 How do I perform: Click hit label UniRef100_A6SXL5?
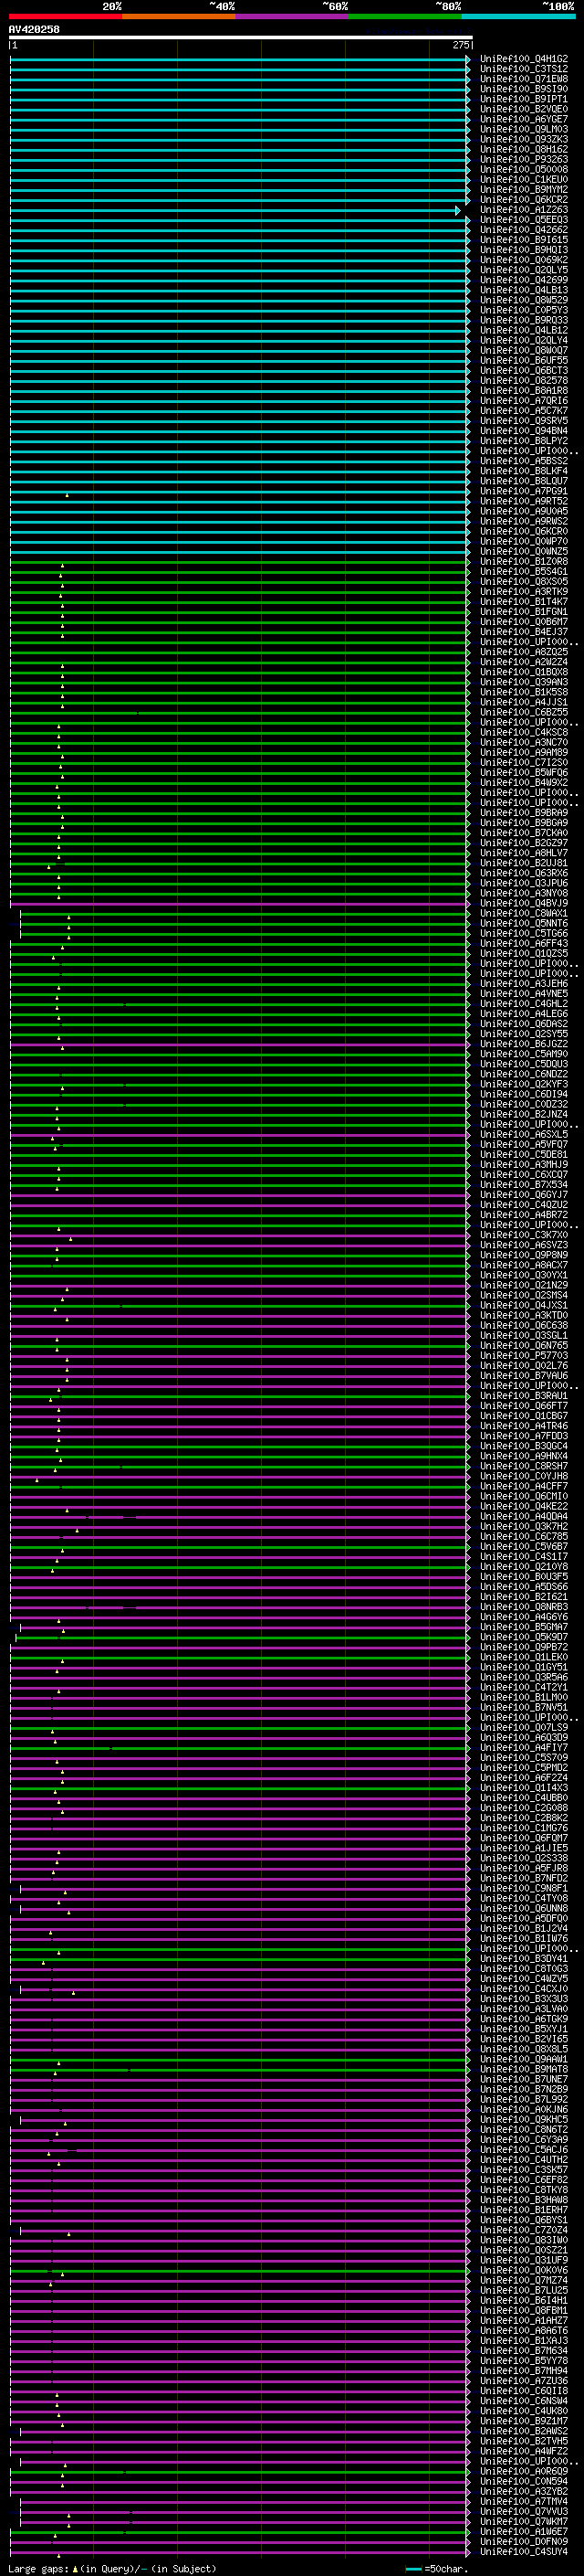524,1135
